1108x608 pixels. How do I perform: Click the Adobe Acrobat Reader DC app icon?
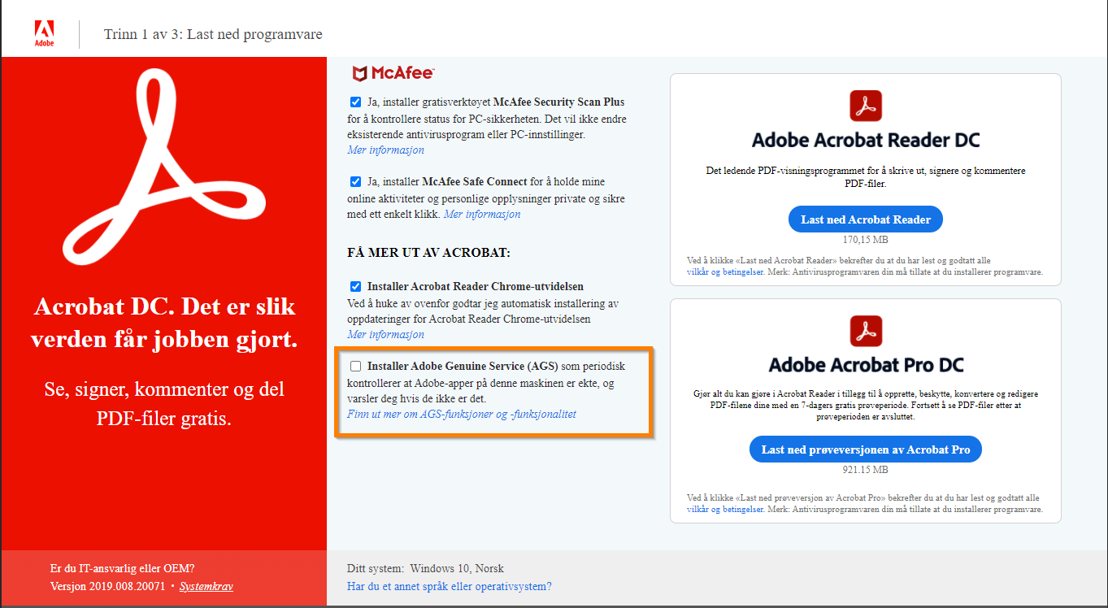click(x=866, y=106)
